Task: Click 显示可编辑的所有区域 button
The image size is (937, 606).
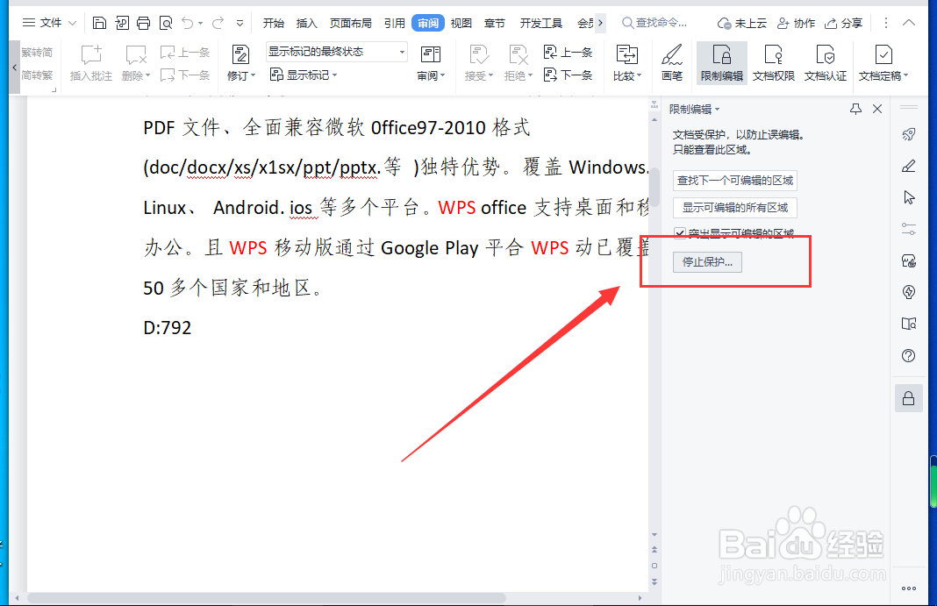Action: click(x=735, y=208)
